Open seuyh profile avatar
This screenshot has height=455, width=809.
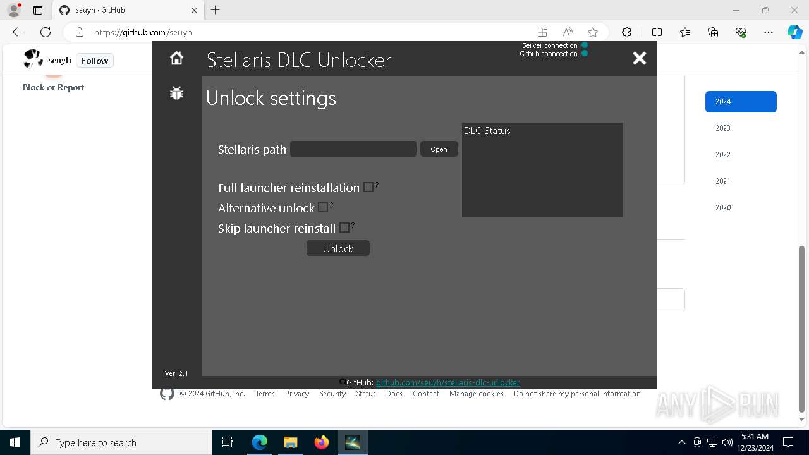coord(33,59)
